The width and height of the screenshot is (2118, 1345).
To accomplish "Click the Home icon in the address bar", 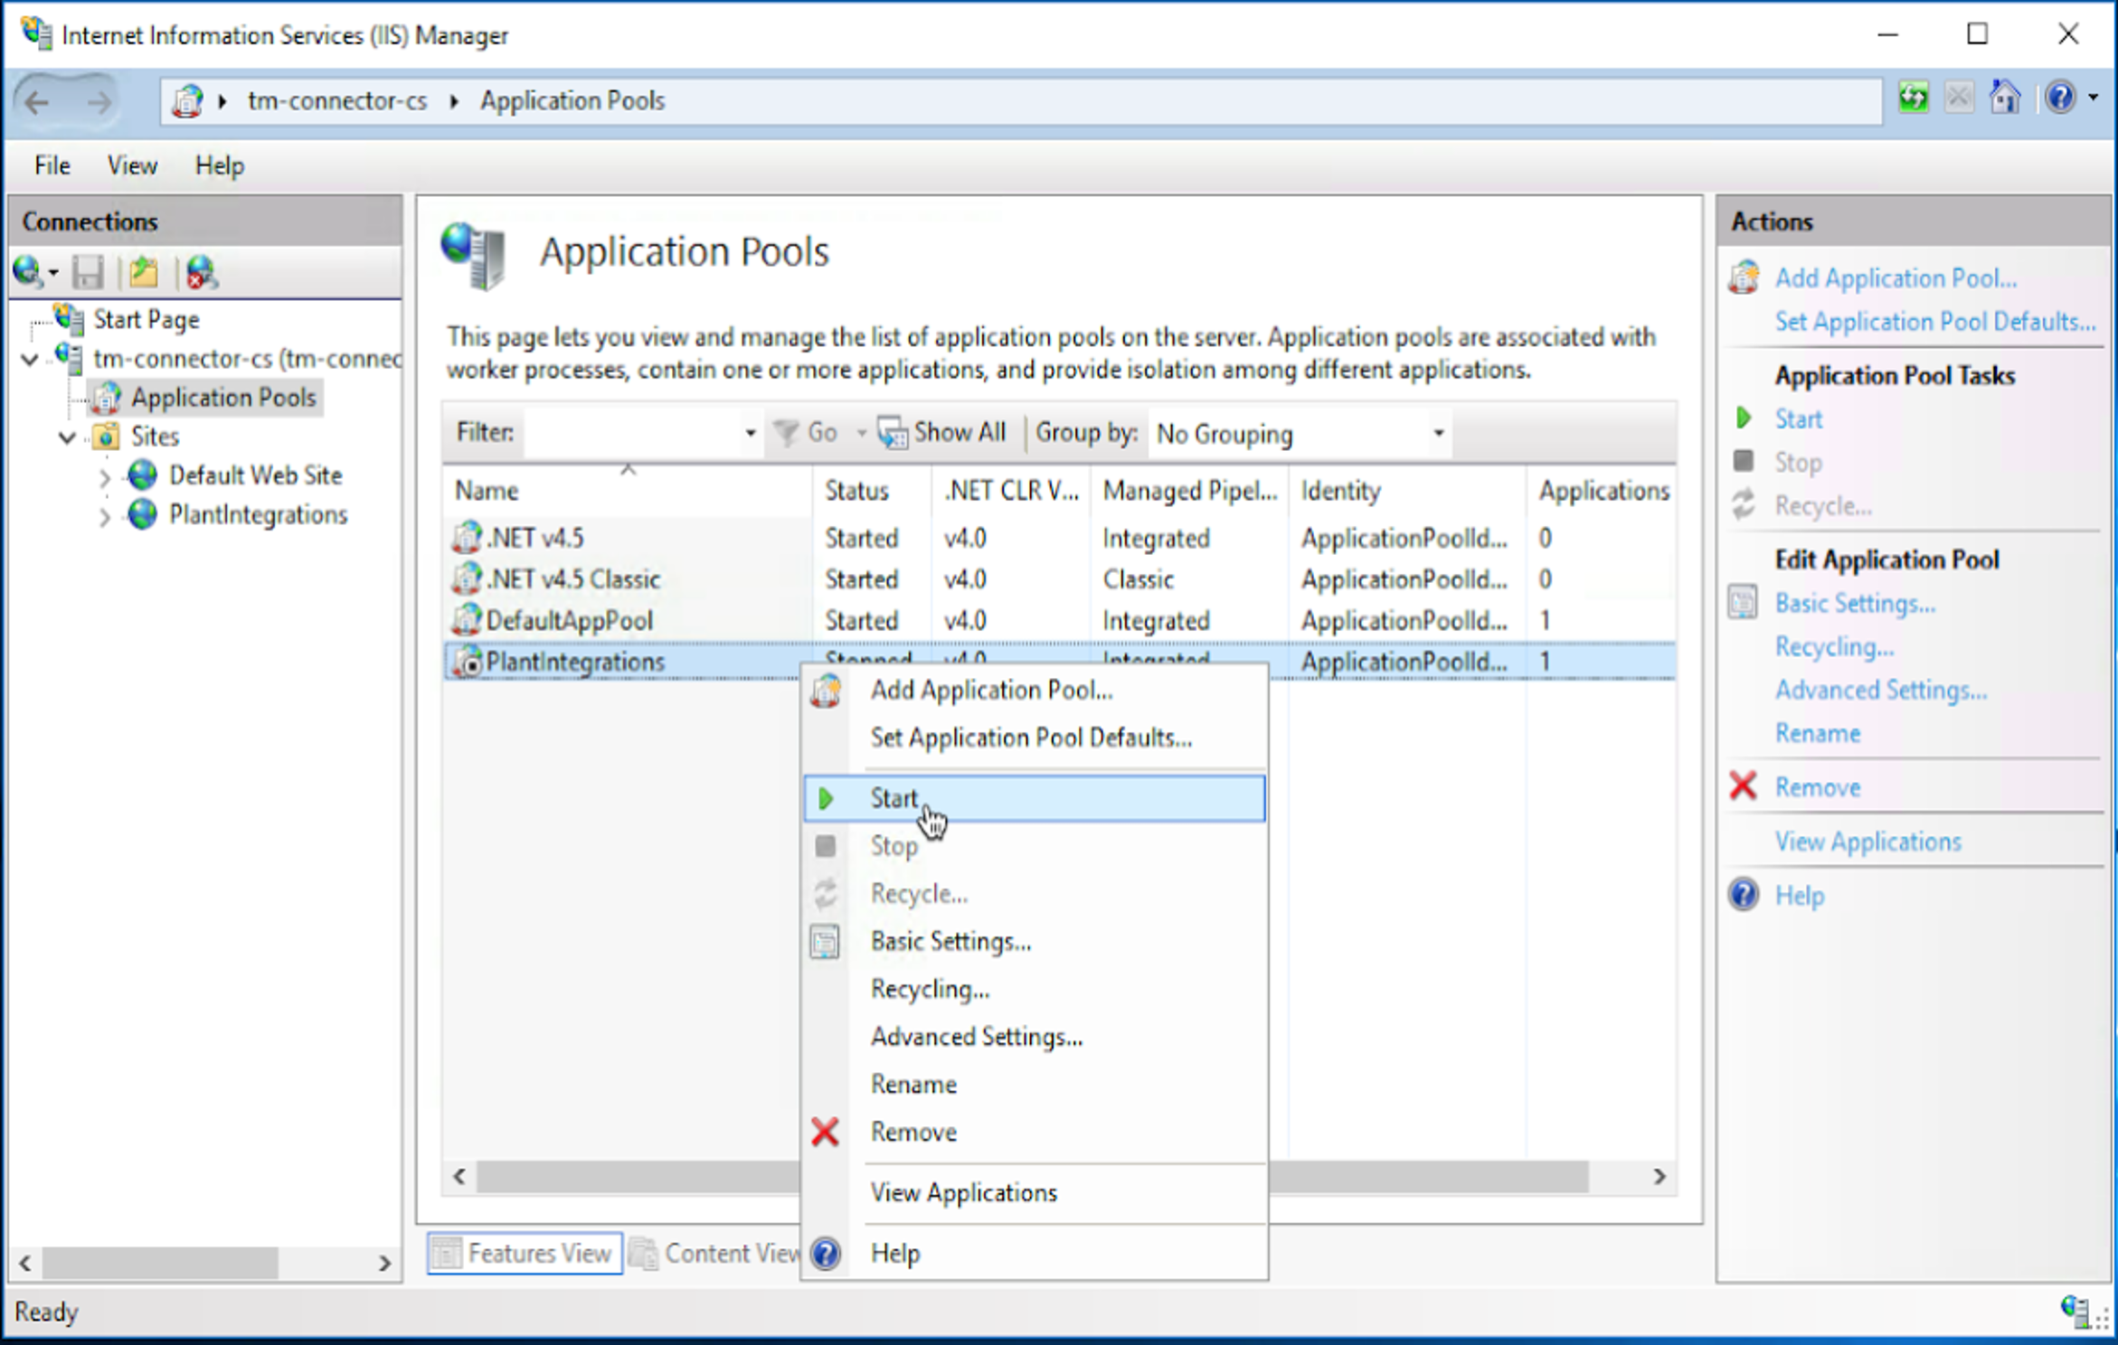I will [2004, 98].
